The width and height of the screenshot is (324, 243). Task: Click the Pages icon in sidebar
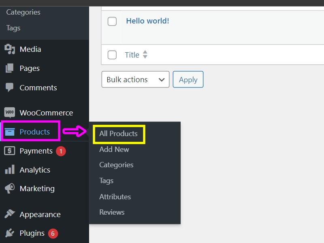(x=10, y=68)
